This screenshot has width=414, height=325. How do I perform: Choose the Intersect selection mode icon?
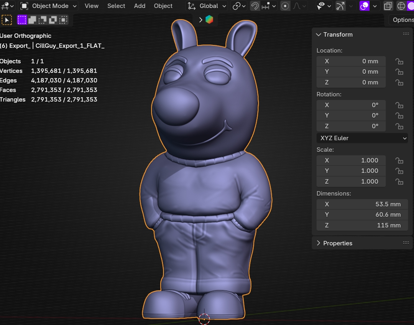tap(63, 20)
